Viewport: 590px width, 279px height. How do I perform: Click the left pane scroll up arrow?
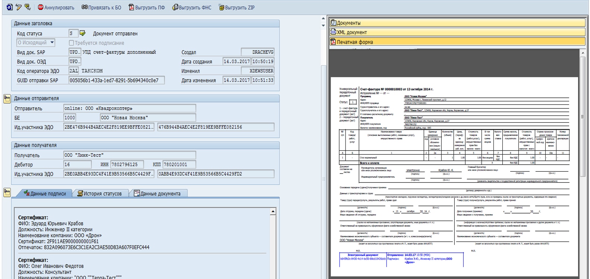323,18
